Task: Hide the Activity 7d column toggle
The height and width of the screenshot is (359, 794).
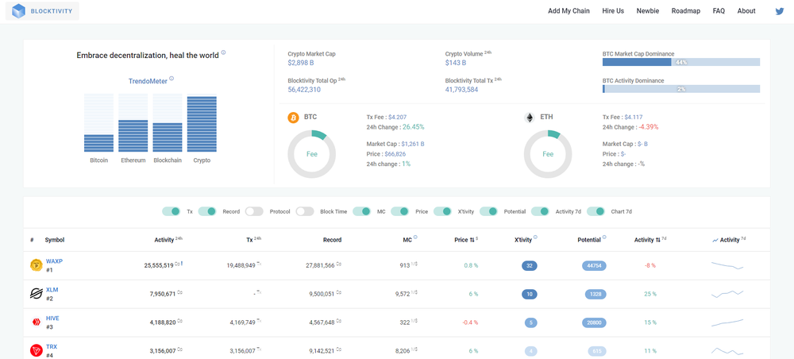Action: click(x=540, y=211)
